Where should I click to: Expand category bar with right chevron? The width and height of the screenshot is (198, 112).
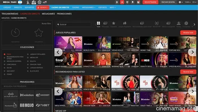[194, 25]
